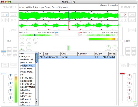Screen dimensions: 138x107
Task: Seek backward with Channel 2 rewind arrow
Action: tap(121, 20)
